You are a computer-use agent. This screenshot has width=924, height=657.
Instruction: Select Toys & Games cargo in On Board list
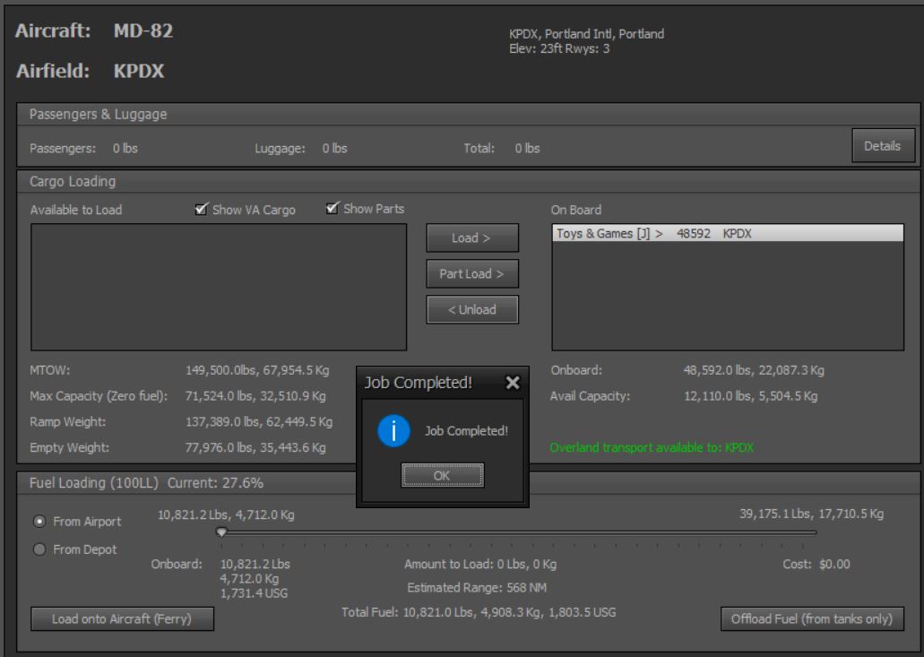[726, 233]
